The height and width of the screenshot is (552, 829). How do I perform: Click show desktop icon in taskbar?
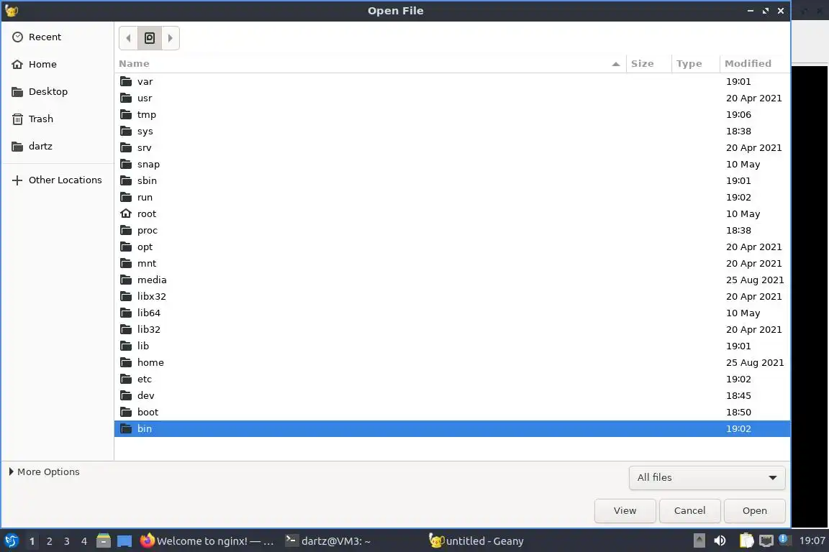tap(124, 541)
